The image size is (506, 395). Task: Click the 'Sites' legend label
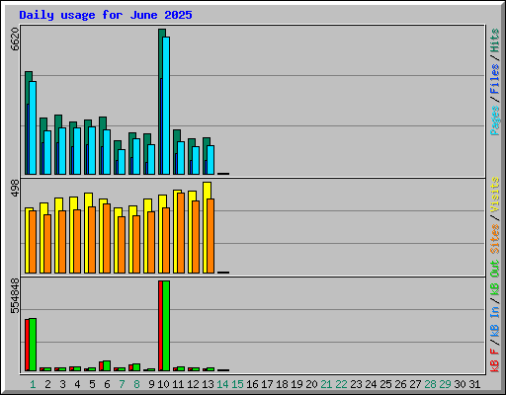point(495,239)
